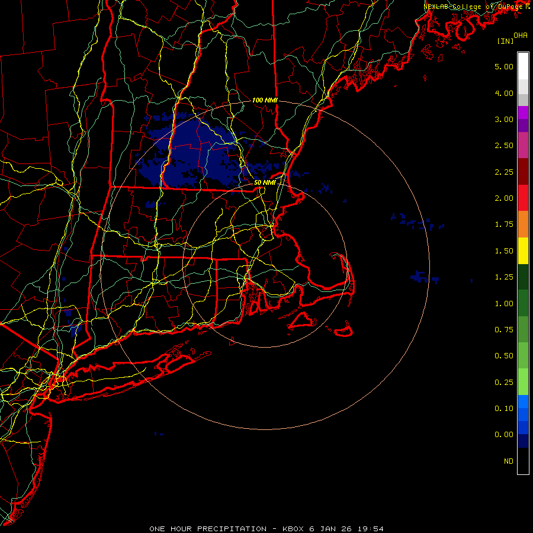Click the 4.00 legend value
Screen dimensions: 533x533
click(504, 93)
